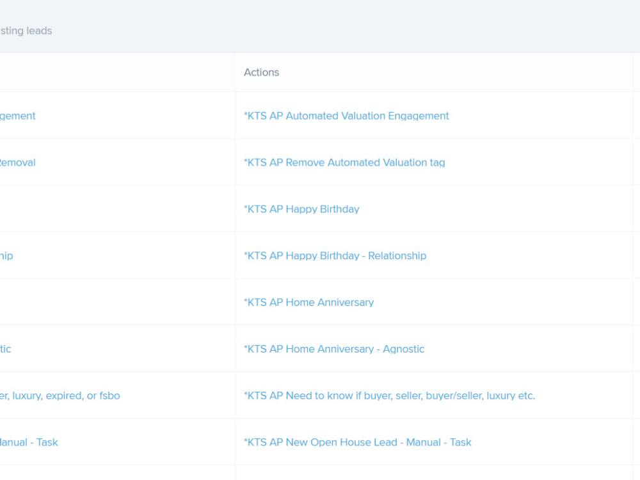Image resolution: width=640 pixels, height=480 pixels.
Task: Click left link 'luxury, expired, or fsbo'
Action: 60,396
